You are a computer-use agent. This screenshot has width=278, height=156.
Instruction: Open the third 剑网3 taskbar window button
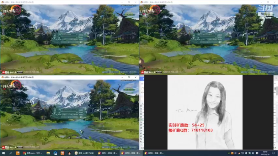154,153
